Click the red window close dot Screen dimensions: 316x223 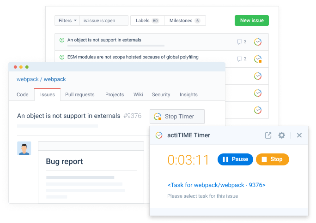click(15, 67)
